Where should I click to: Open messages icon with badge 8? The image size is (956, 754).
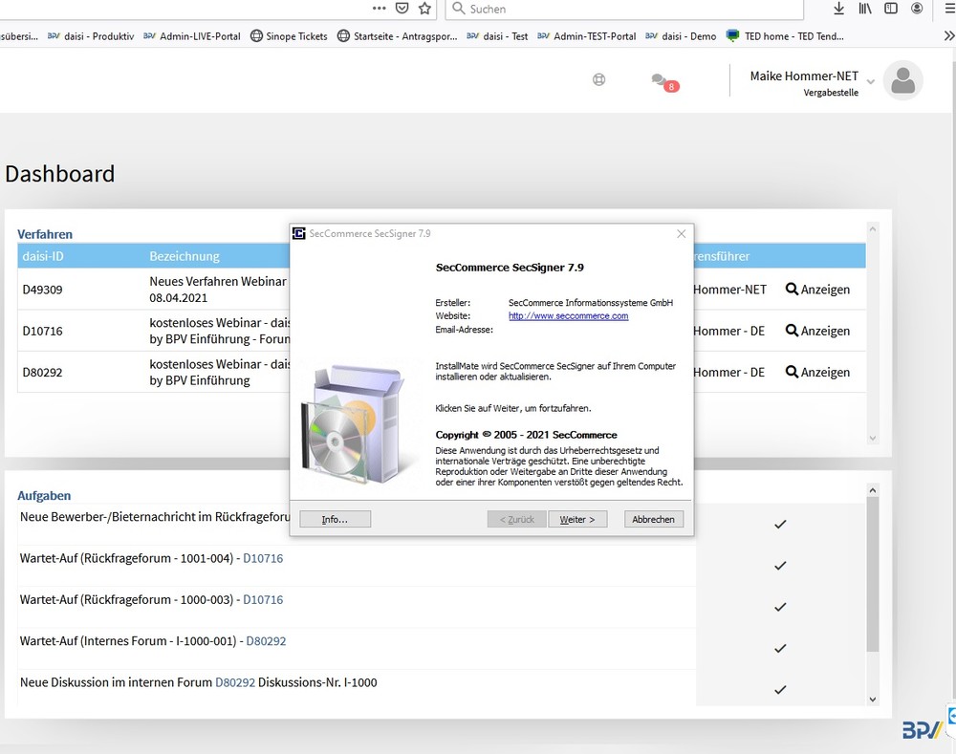(664, 81)
